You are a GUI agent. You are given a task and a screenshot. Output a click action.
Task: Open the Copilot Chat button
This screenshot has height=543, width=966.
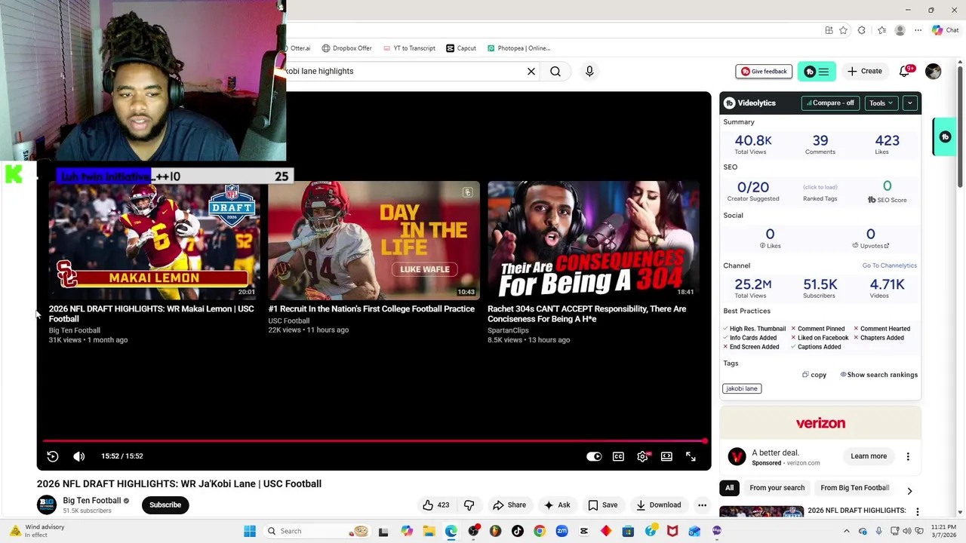point(945,30)
